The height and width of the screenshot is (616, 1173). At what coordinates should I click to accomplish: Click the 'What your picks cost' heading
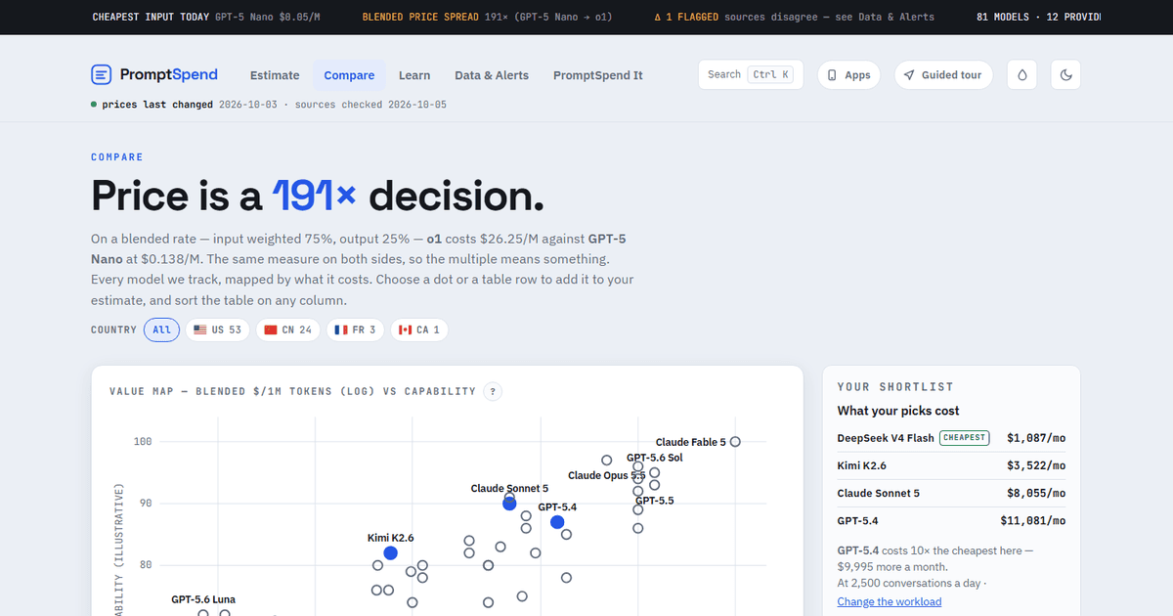click(x=898, y=411)
